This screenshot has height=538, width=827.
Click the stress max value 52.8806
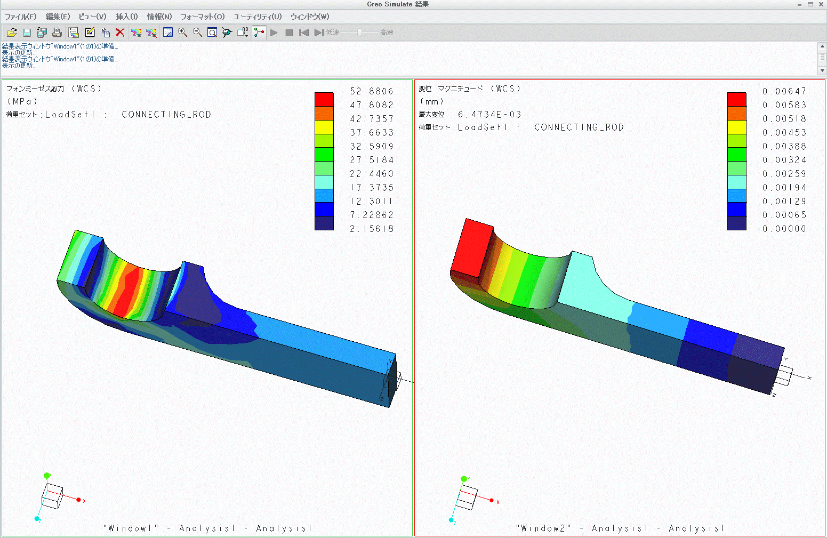(x=372, y=91)
